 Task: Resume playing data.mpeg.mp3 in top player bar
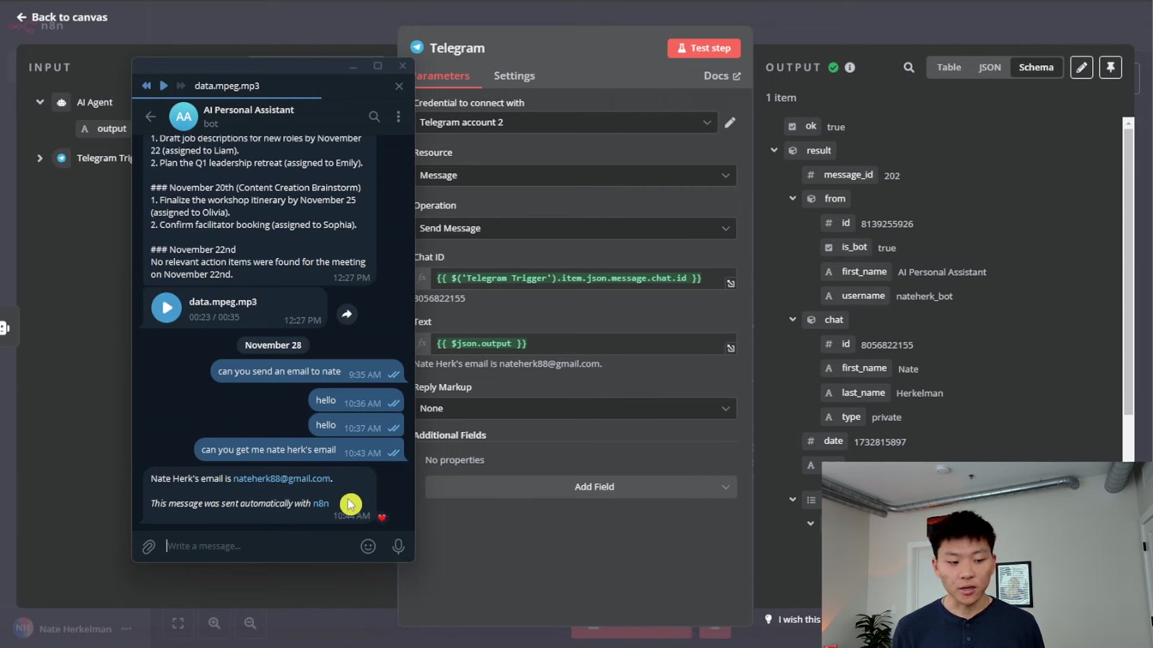tap(164, 86)
